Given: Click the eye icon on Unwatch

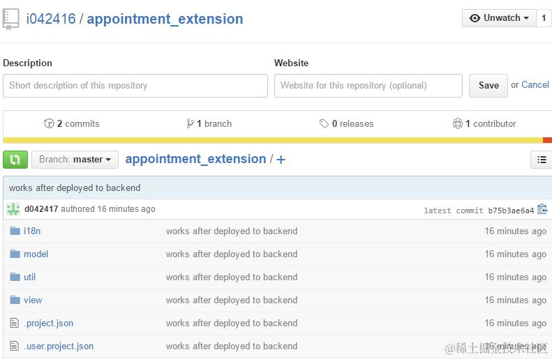Looking at the screenshot, I should coord(475,18).
